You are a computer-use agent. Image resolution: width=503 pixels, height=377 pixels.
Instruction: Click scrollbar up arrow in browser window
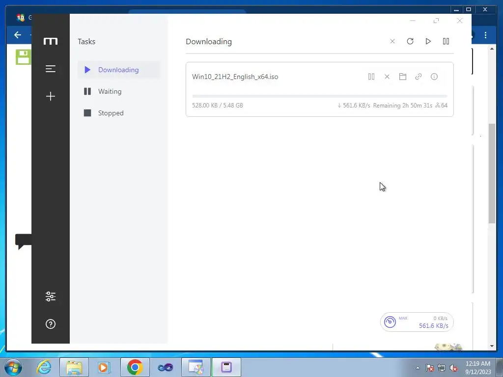pyautogui.click(x=492, y=49)
